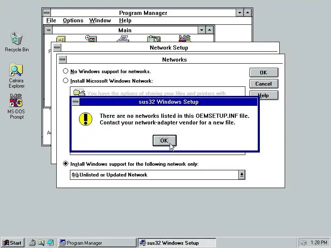Open Print Manager icon in Main group
This screenshot has width=331, height=248.
(x=123, y=39)
